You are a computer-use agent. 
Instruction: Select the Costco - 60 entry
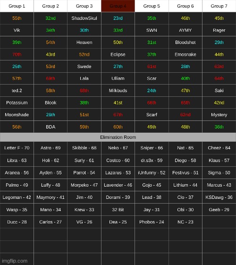click(x=118, y=161)
